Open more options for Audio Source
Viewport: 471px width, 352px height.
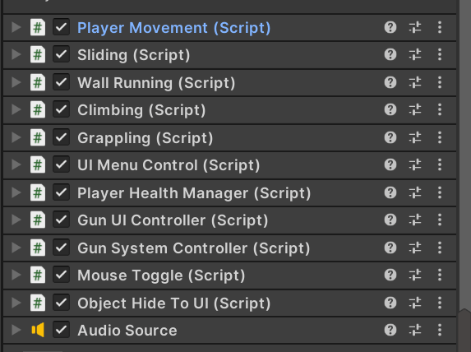[x=440, y=330]
